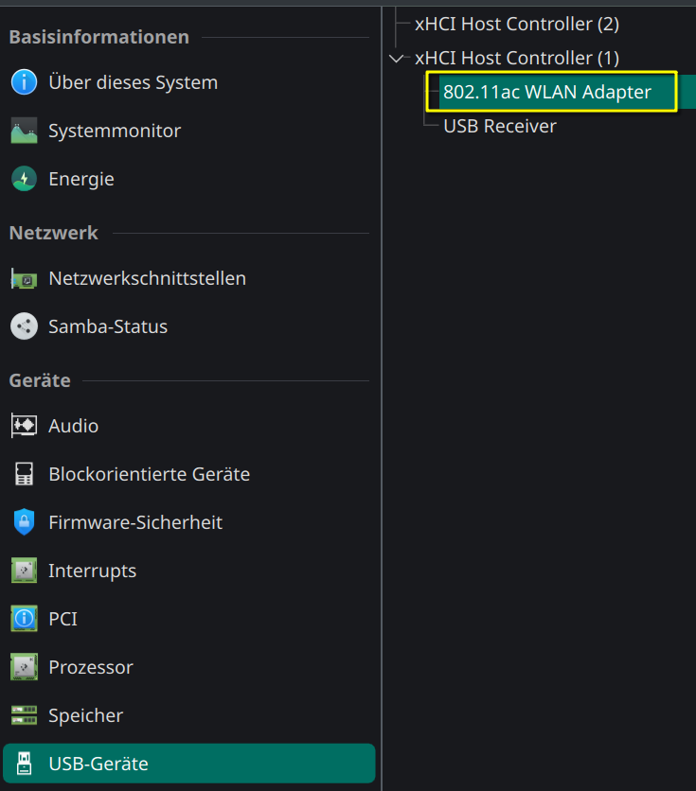Click the Audio sound card icon

tap(24, 426)
